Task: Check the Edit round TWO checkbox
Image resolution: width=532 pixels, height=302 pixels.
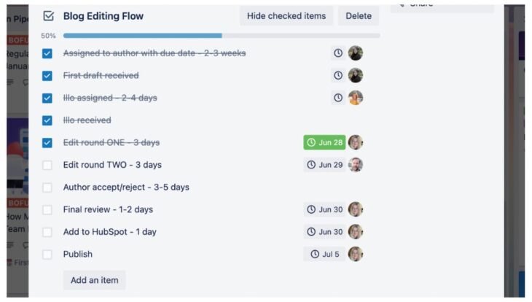Action: tap(47, 165)
